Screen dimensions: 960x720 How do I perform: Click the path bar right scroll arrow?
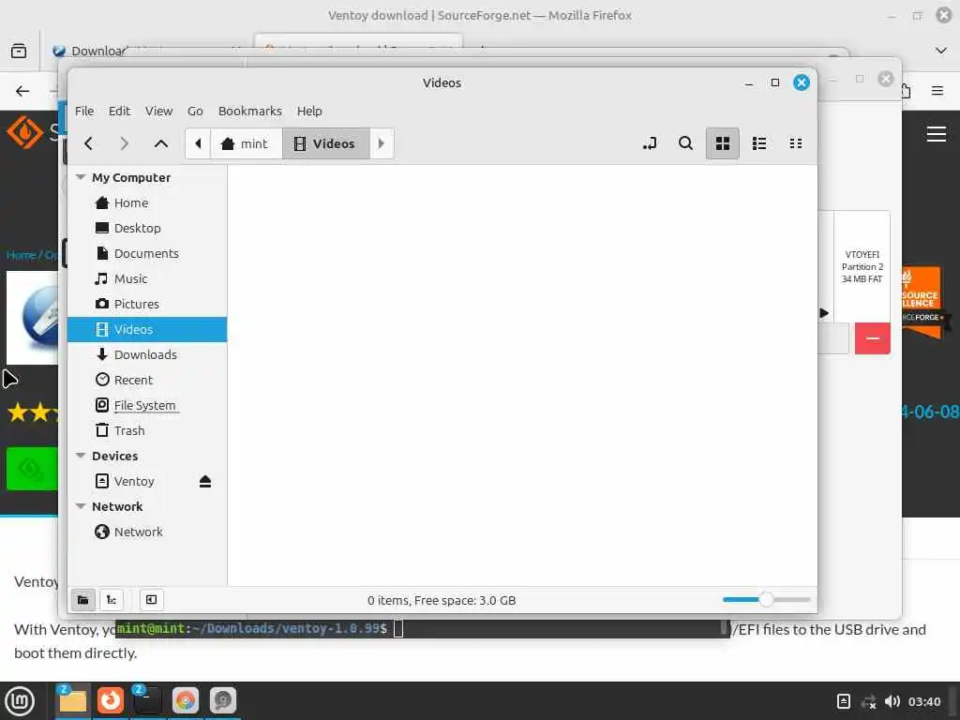click(381, 143)
